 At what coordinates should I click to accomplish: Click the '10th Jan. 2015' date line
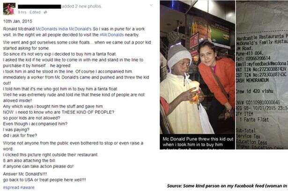tap(18, 21)
